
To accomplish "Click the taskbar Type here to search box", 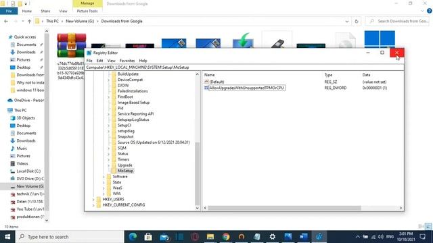I will click(70, 237).
